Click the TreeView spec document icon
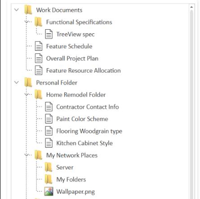Image resolution: width=200 pixels, height=199 pixels. (49, 34)
